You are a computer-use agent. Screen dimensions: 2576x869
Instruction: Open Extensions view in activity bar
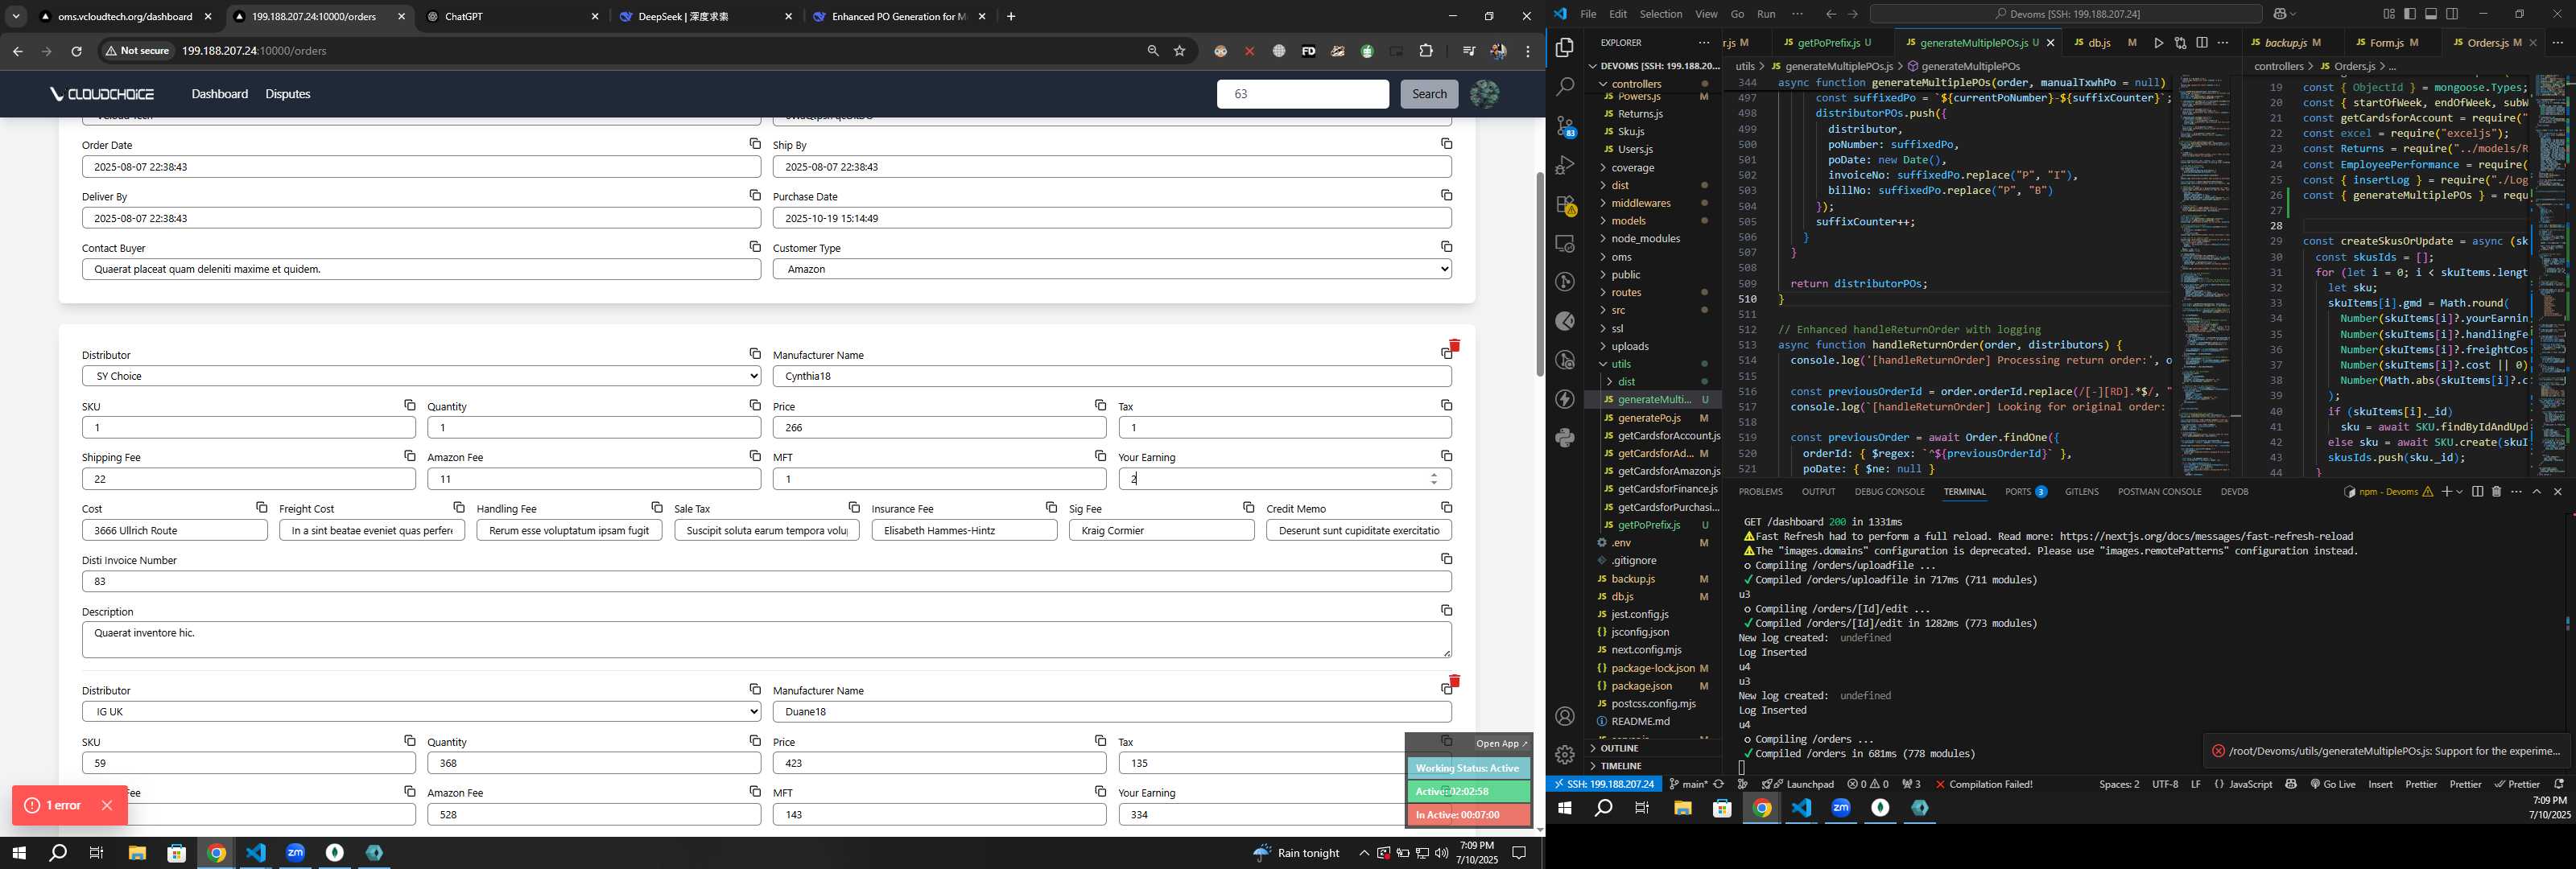1565,205
